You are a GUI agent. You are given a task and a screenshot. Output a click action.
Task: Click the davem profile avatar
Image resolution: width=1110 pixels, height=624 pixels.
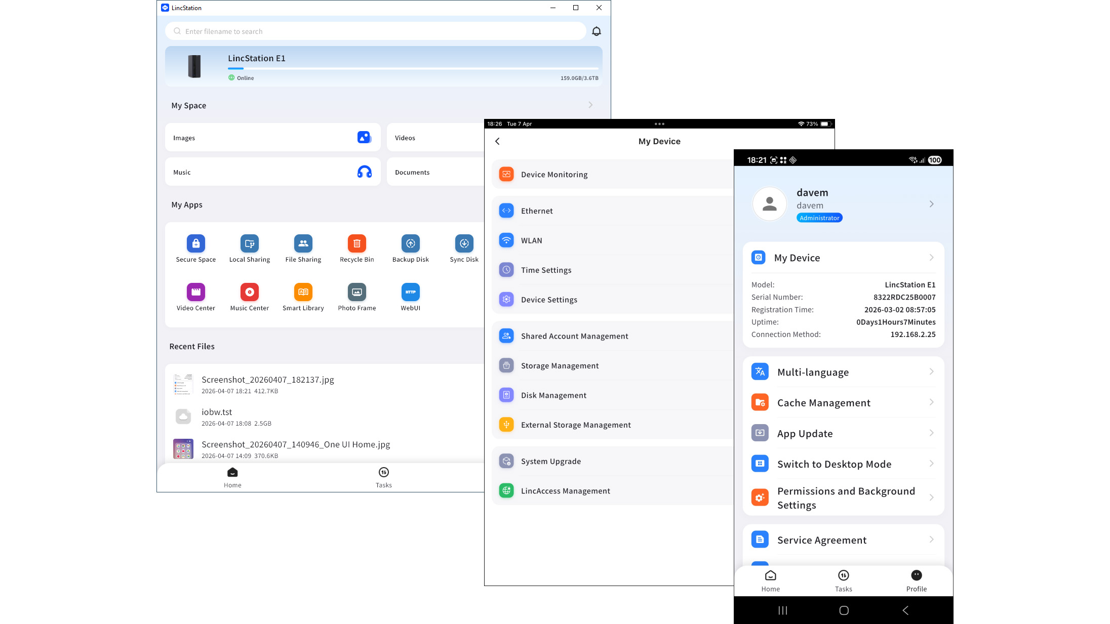(x=770, y=204)
